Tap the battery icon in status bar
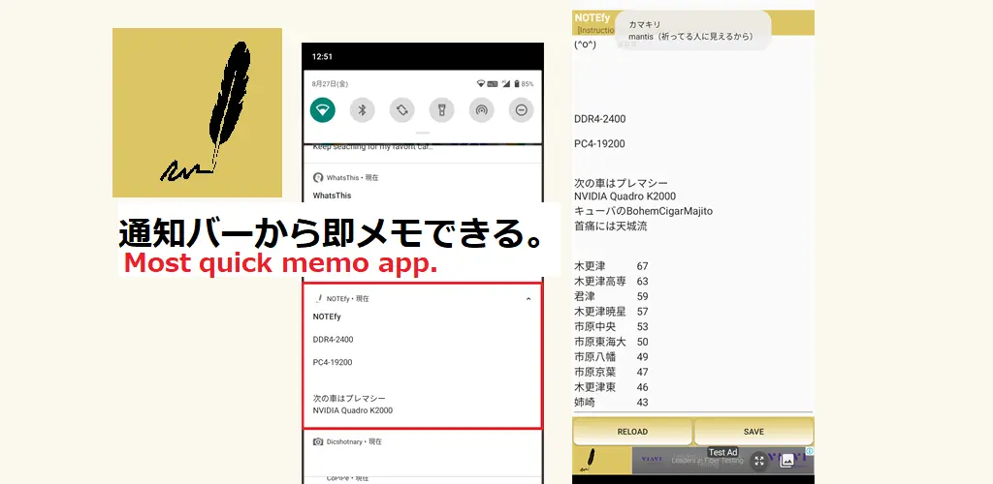The height and width of the screenshot is (484, 993). tap(517, 83)
